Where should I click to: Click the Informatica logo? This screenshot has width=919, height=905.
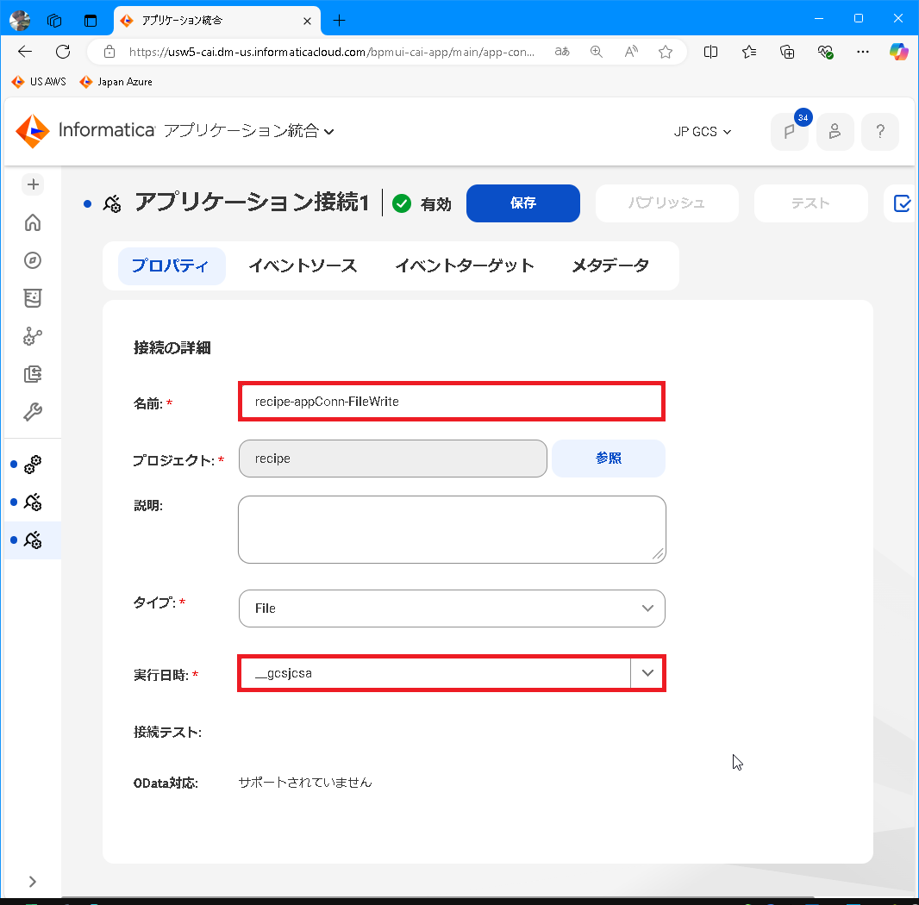(85, 130)
